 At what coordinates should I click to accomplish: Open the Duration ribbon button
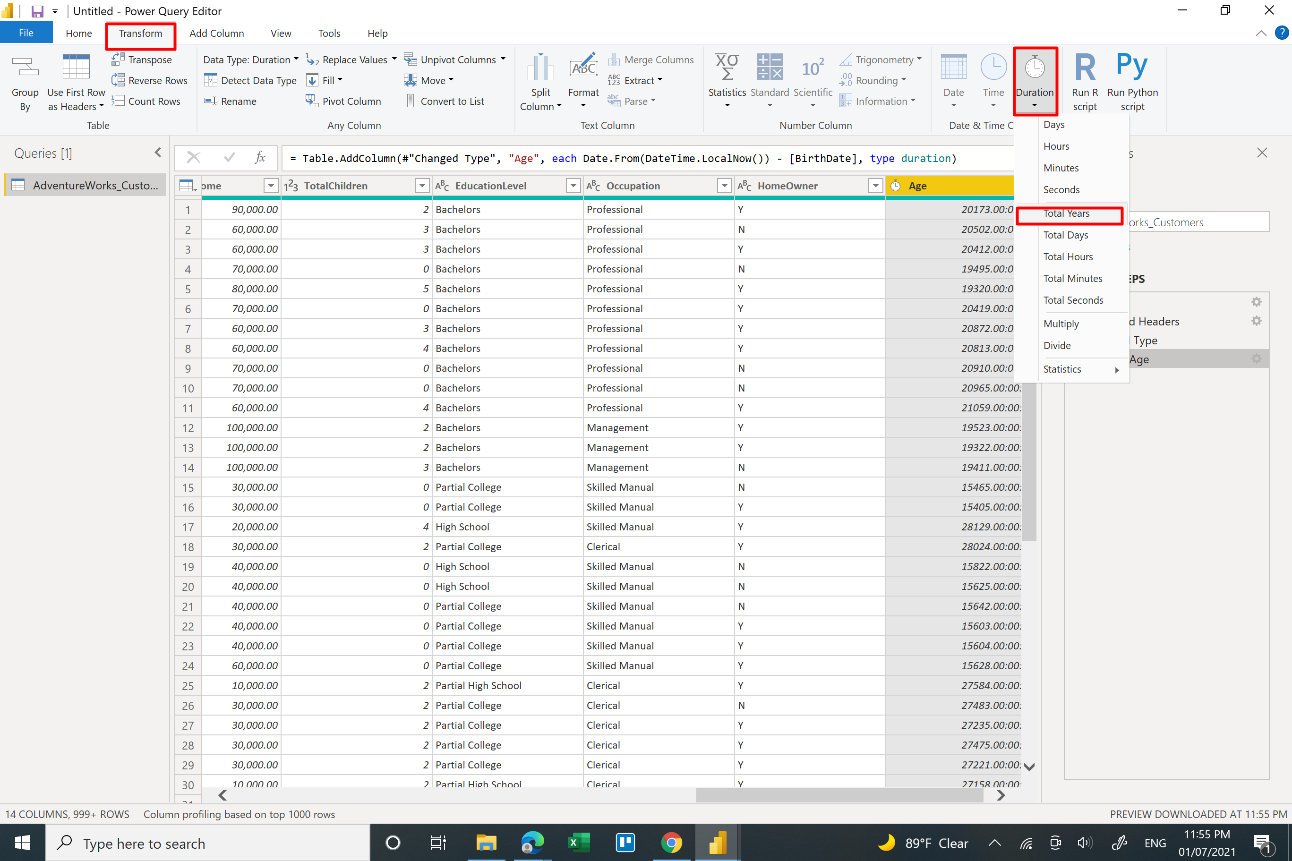click(x=1035, y=81)
